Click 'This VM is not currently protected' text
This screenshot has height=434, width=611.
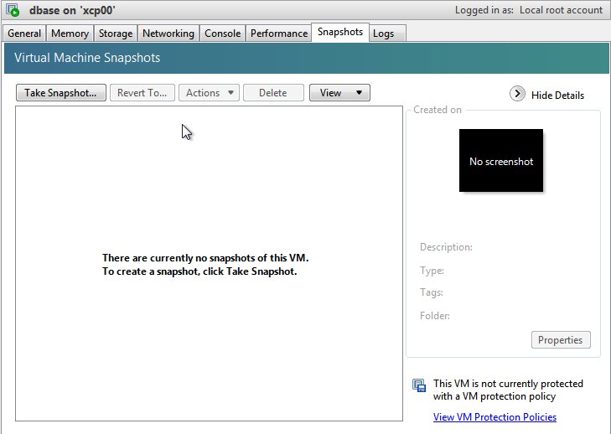coord(508,390)
